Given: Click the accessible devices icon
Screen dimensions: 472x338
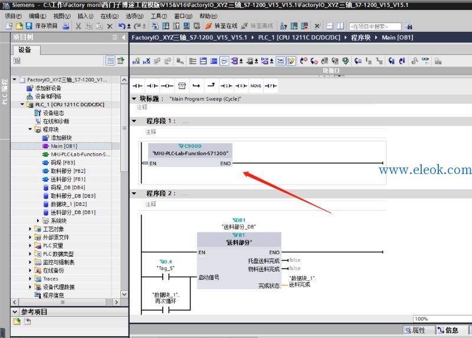Looking at the screenshot, I should coord(284,26).
